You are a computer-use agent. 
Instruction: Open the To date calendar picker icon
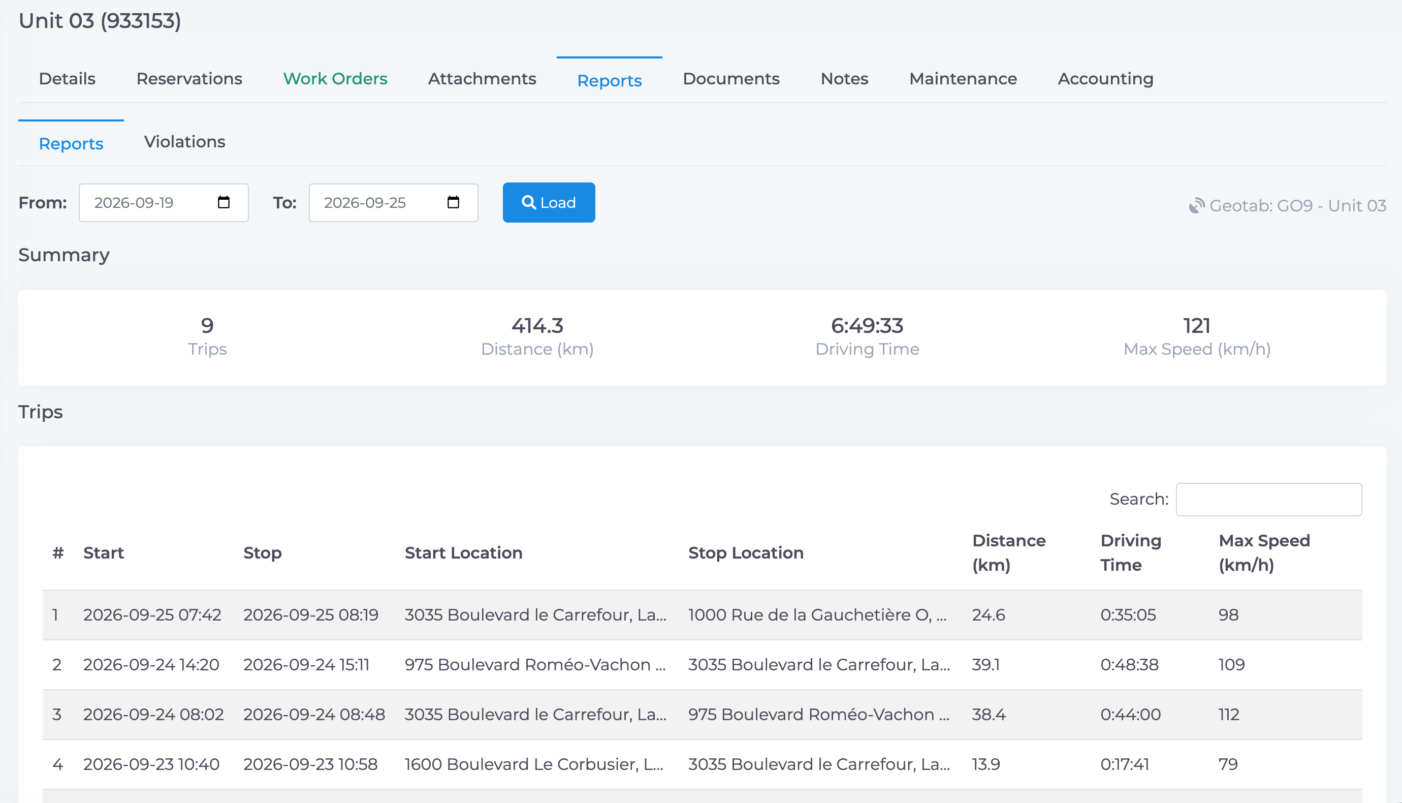[x=453, y=202]
